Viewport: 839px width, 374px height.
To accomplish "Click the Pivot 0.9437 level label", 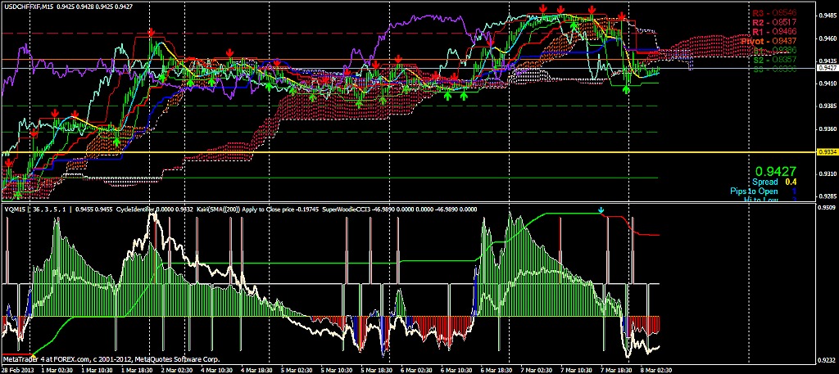I will click(767, 40).
